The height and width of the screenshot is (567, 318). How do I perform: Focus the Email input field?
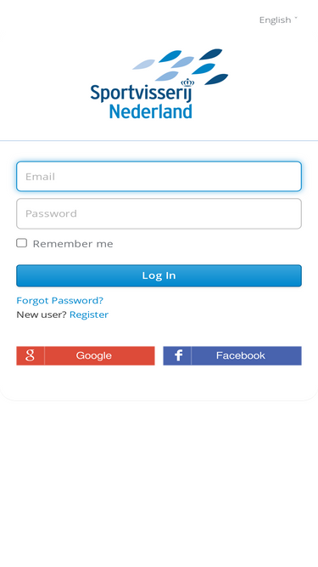[x=159, y=177]
